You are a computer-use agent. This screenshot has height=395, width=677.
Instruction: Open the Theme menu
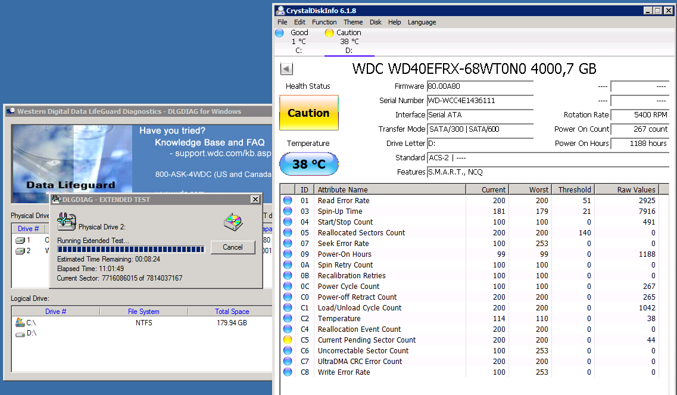click(x=353, y=22)
